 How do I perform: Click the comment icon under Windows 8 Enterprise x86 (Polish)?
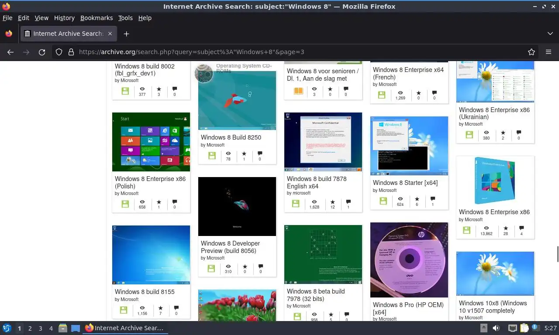click(175, 202)
